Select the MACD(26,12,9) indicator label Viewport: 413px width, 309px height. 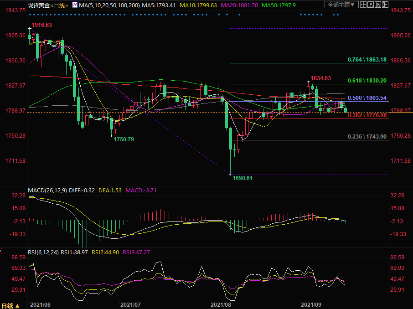coord(47,190)
